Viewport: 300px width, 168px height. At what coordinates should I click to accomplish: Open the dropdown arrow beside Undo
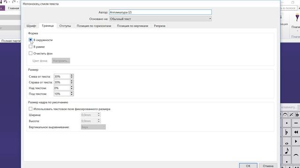pos(9,2)
